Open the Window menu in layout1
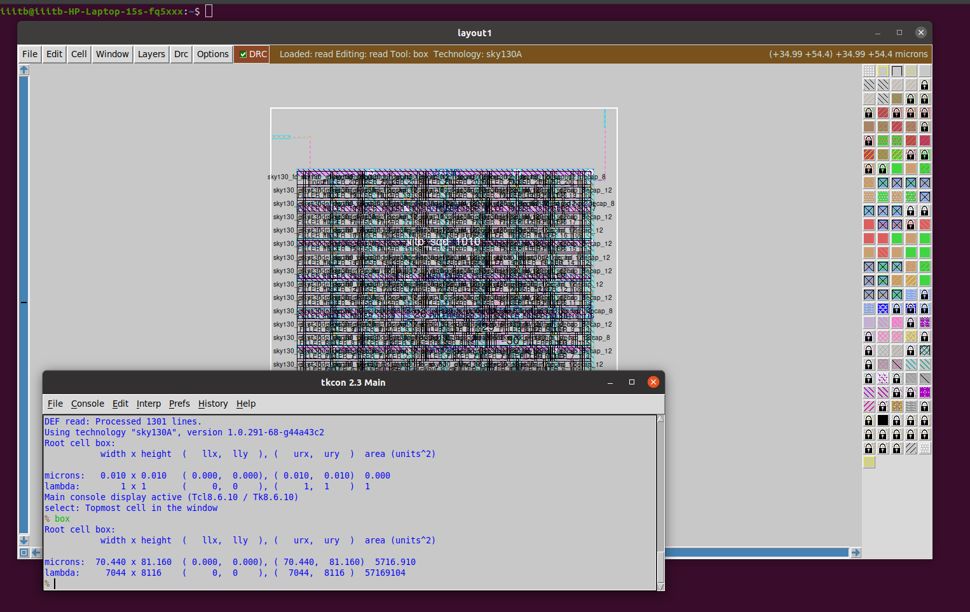Screen dimensions: 970x612 113,54
